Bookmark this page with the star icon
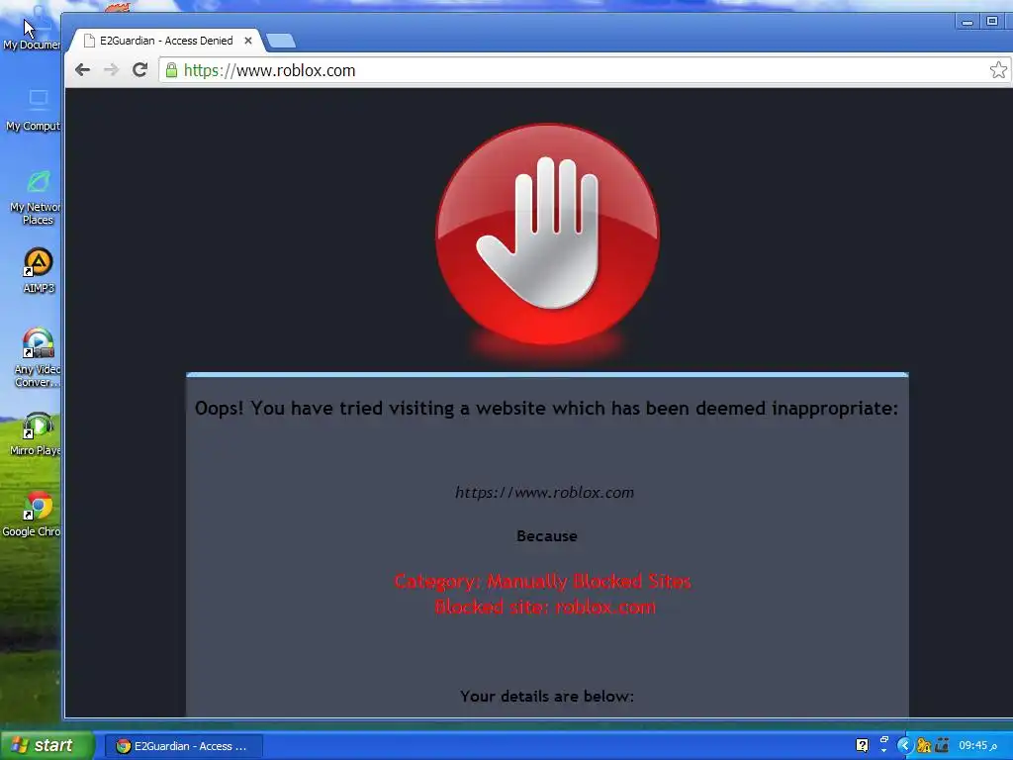1013x760 pixels. [998, 70]
